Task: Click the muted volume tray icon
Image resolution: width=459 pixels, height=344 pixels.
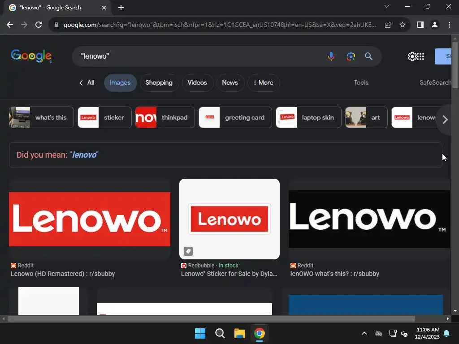Action: tap(405, 333)
